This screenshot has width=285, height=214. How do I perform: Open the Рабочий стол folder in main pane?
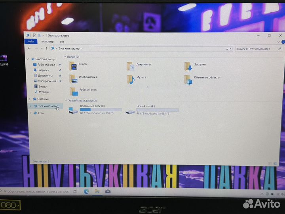(74, 92)
